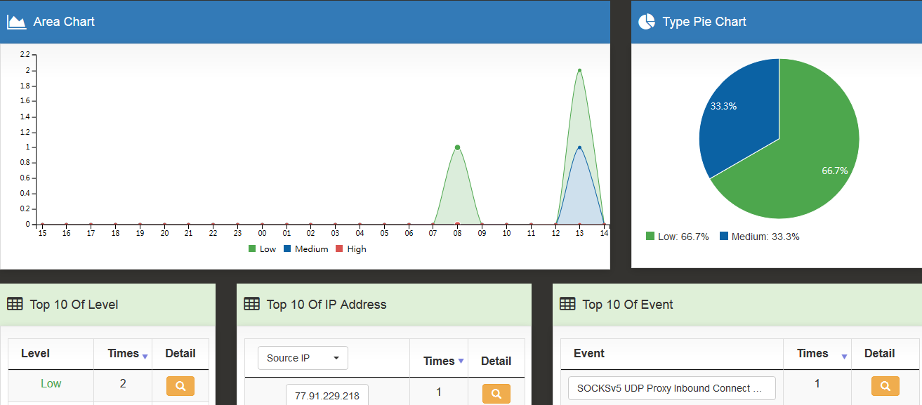Open detail search for IP 77.91.229.218
Viewport: 922px width, 405px height.
(x=496, y=394)
